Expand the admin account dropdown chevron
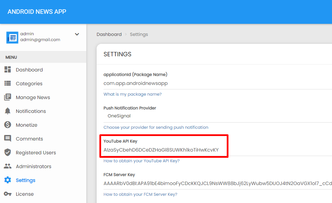Image resolution: width=332 pixels, height=203 pixels. (x=77, y=34)
